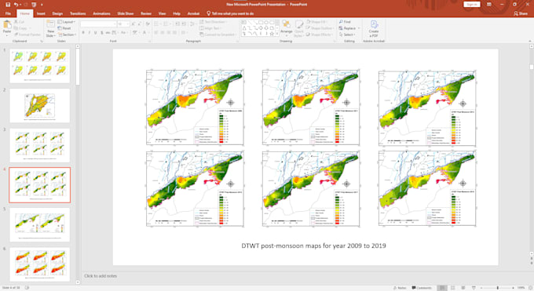Click the slide caption DTWT post-monsoon maps
The image size is (534, 291).
pyautogui.click(x=313, y=246)
